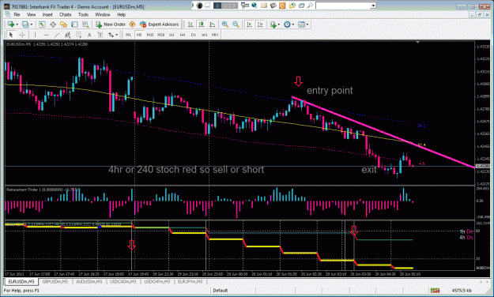Expand the Periods dropdown arrow
The image size is (494, 297).
[293, 24]
